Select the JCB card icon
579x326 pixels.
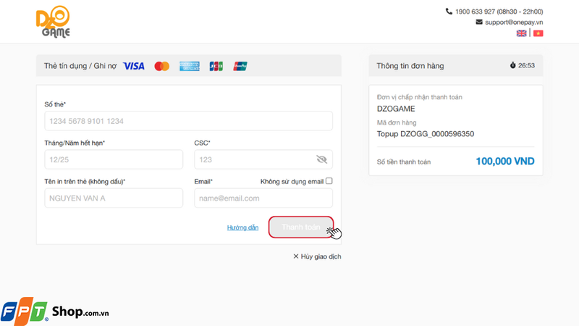click(216, 66)
